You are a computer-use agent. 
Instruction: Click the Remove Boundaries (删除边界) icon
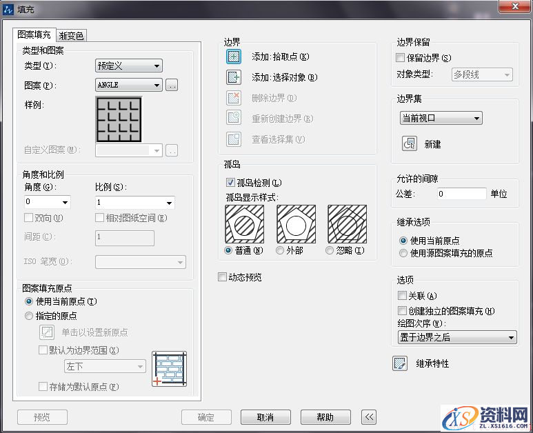(234, 98)
